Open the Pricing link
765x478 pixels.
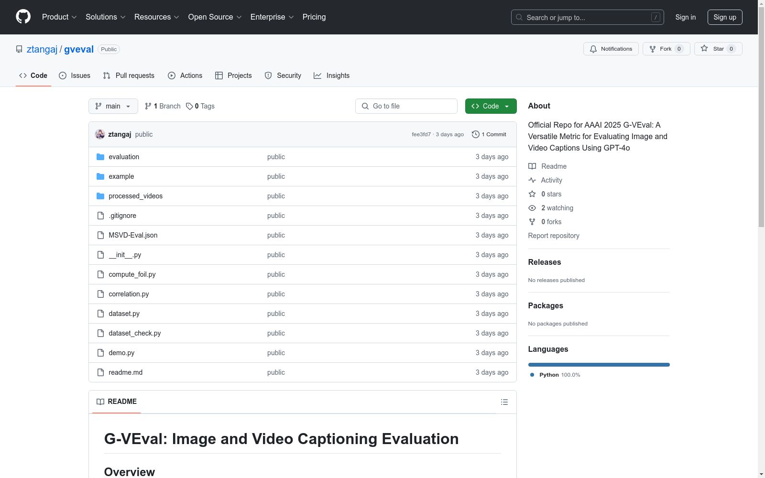click(314, 17)
